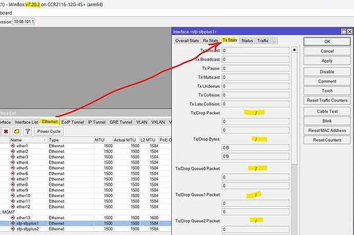Open the GRE Tunnel tab
This screenshot has width=354, height=235.
point(121,122)
